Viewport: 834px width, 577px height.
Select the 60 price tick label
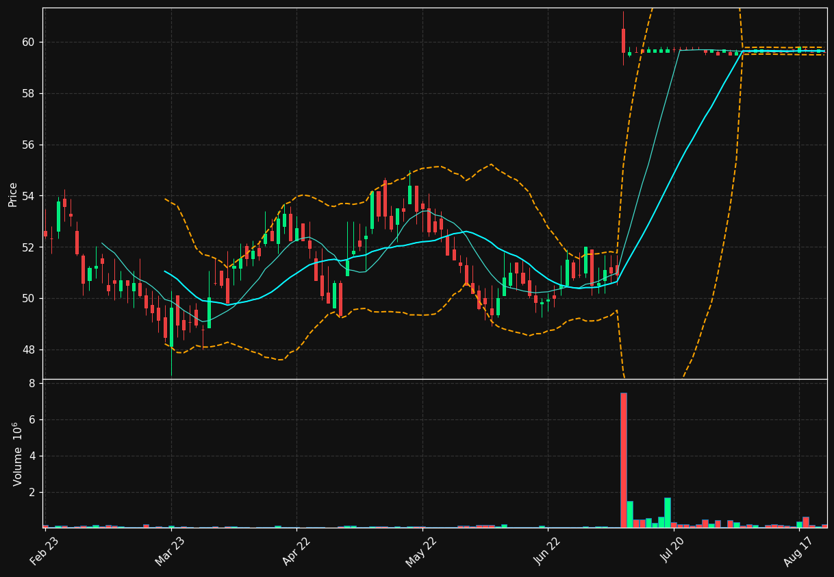click(x=29, y=42)
